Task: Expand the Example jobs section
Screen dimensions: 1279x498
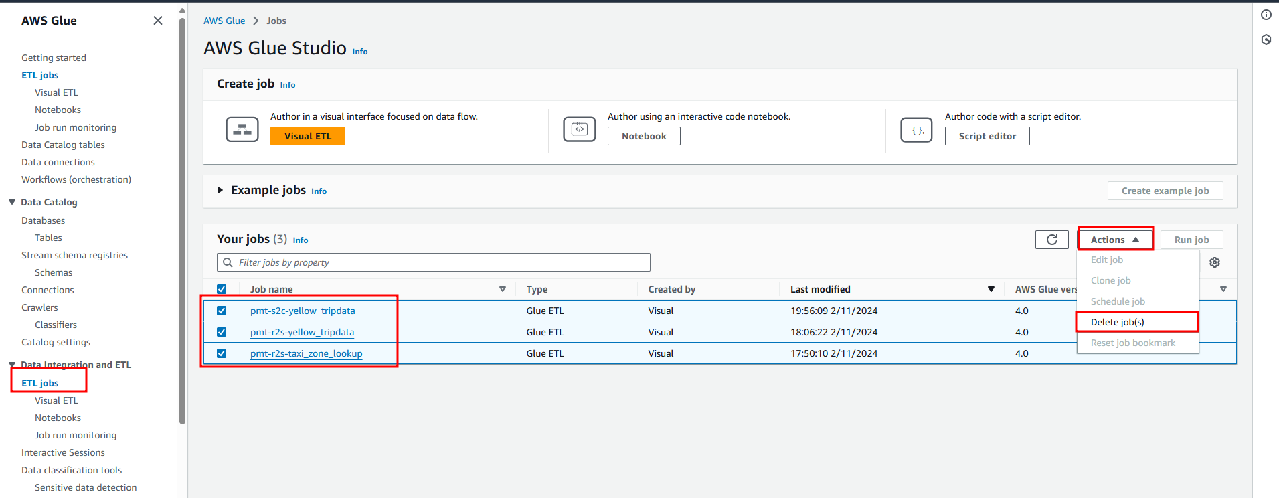Action: point(220,190)
